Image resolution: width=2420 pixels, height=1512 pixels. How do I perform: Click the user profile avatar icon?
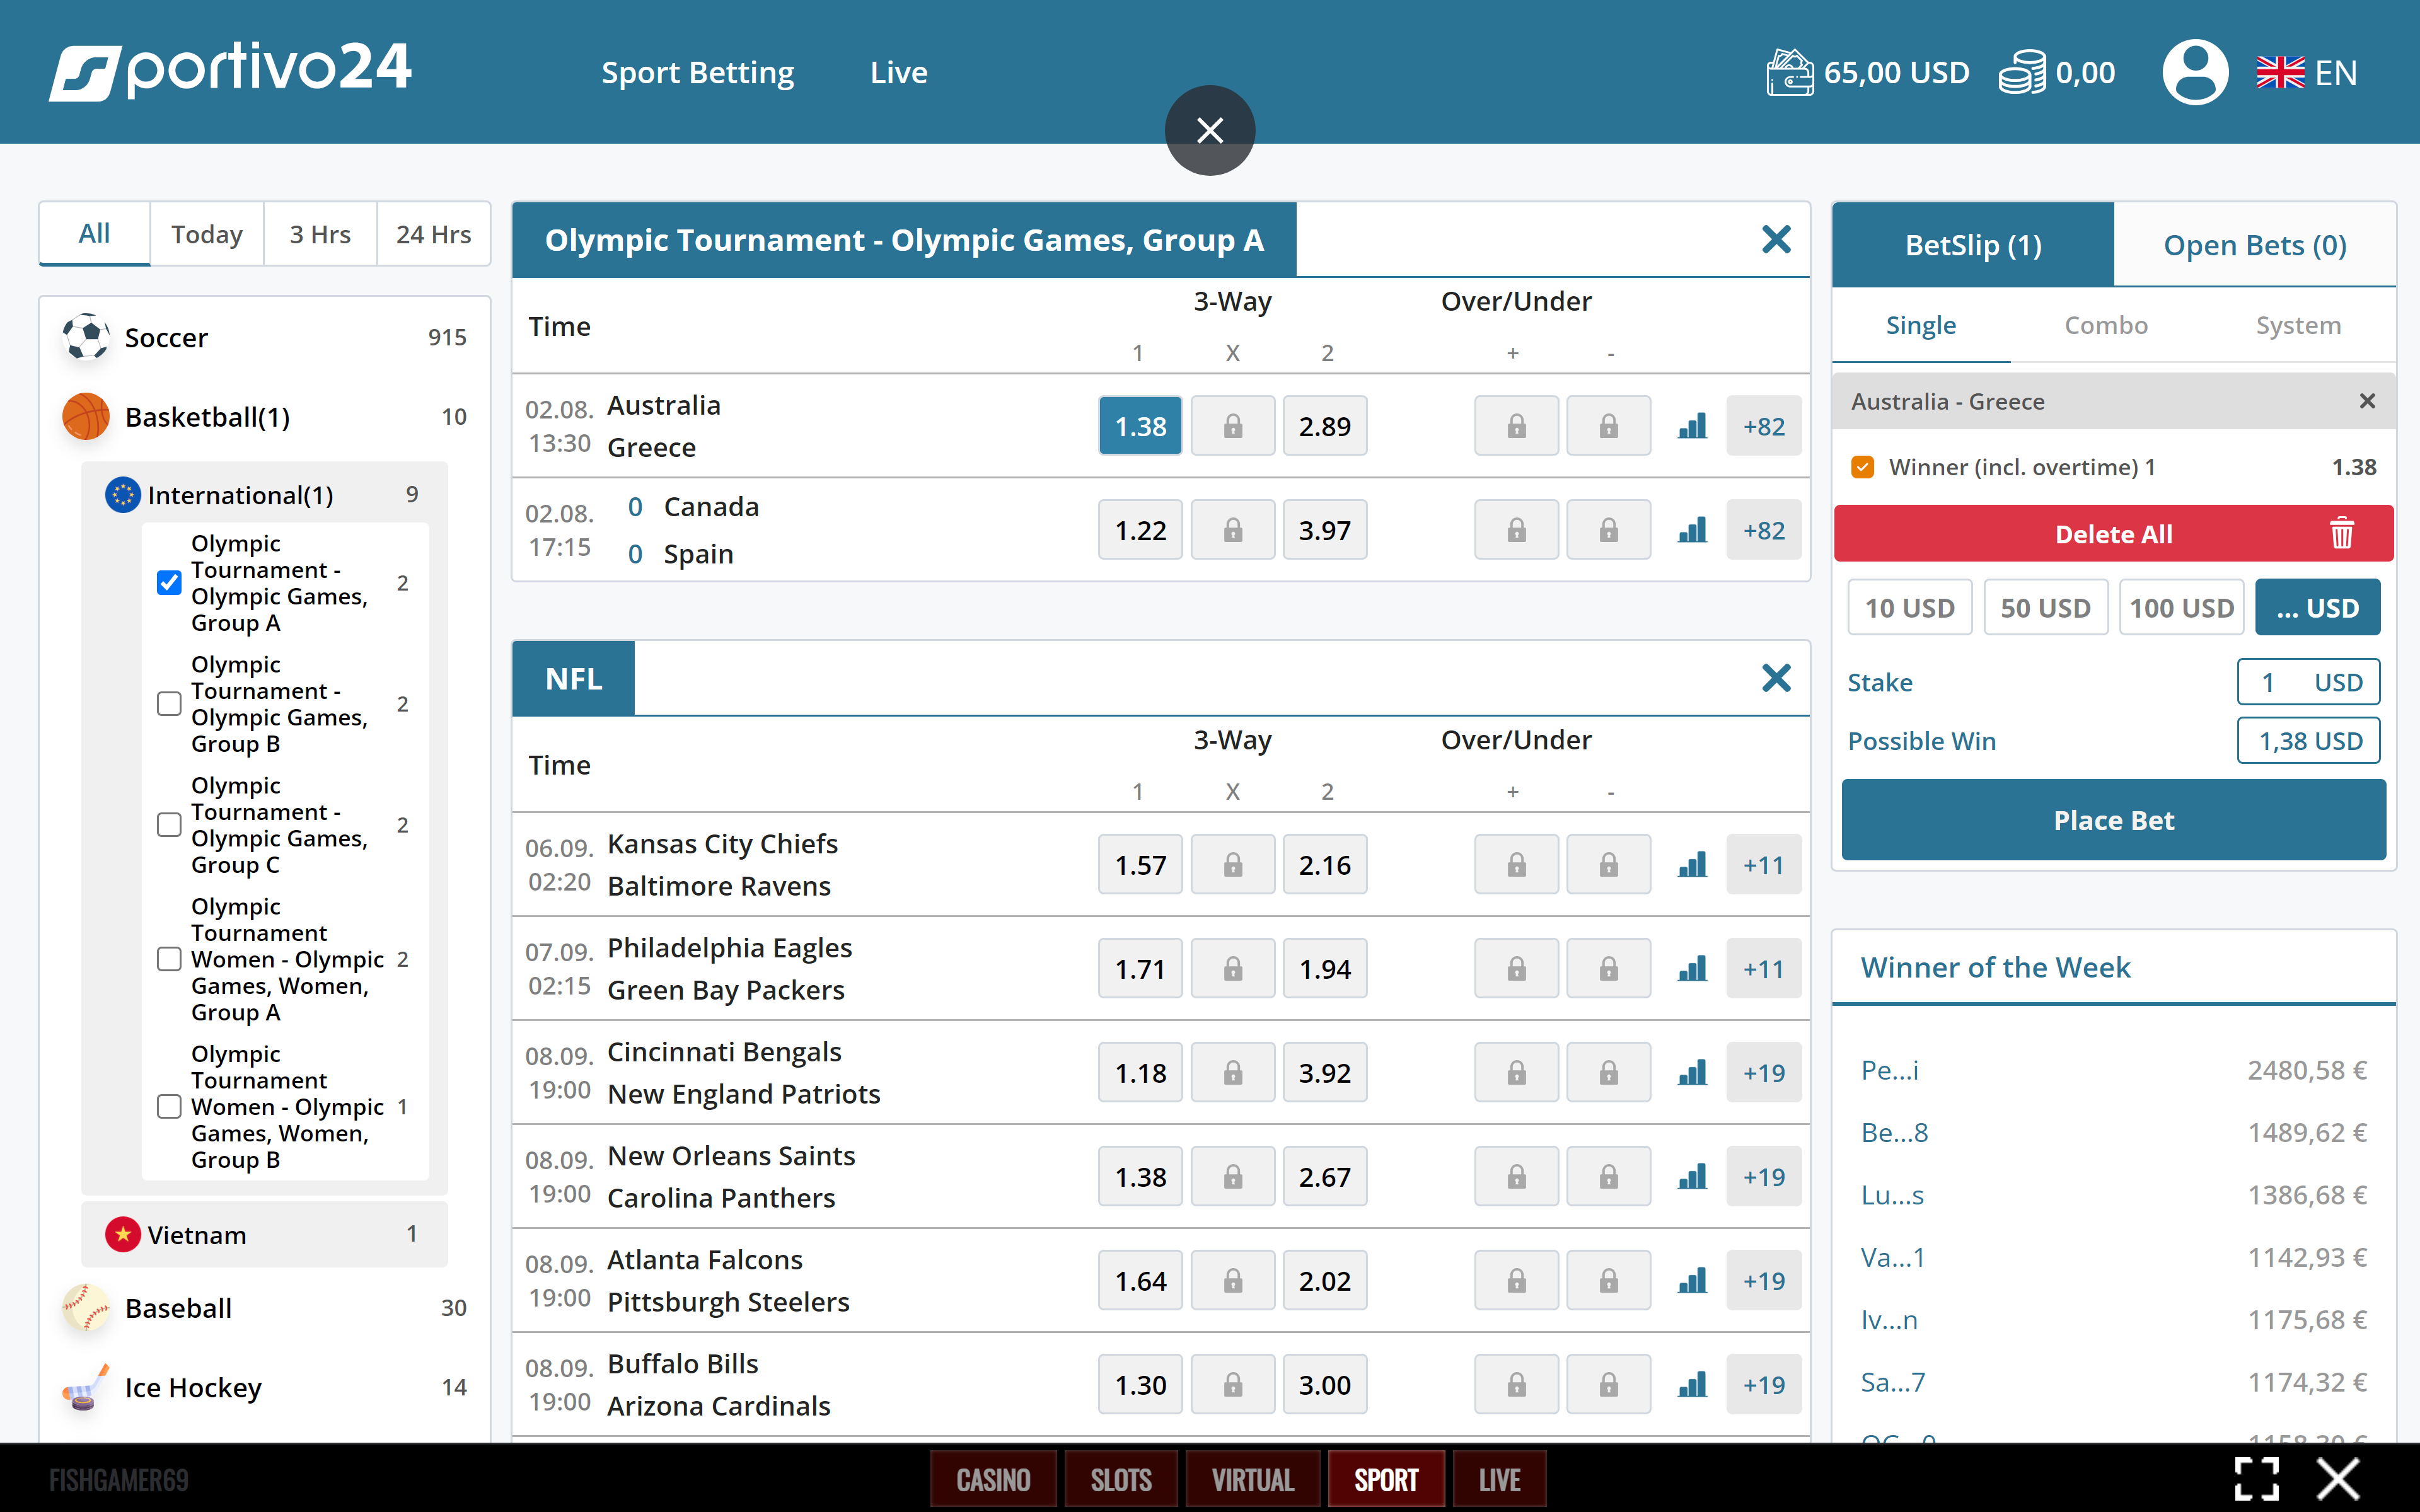(2195, 72)
